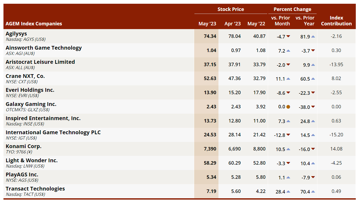Viewport: 359px width, 202px height.
Task: Click the red down arrow beside IGT -12.8
Action: coord(288,135)
